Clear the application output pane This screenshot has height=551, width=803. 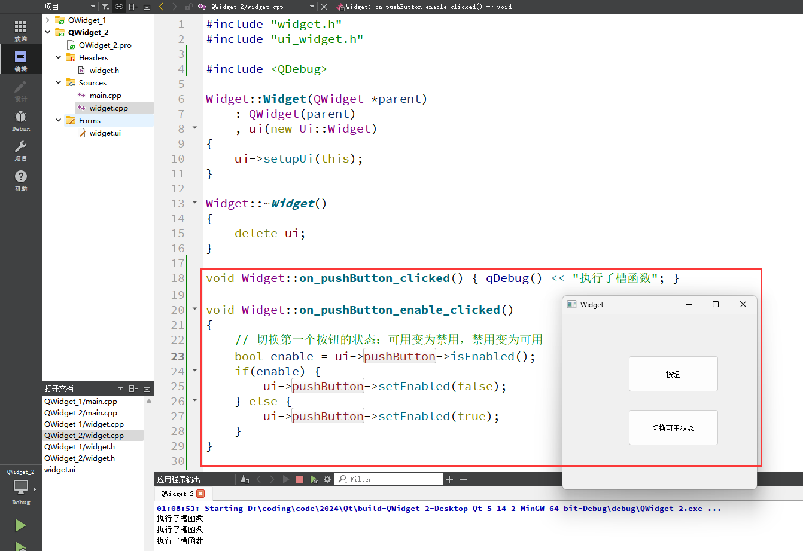tap(245, 479)
